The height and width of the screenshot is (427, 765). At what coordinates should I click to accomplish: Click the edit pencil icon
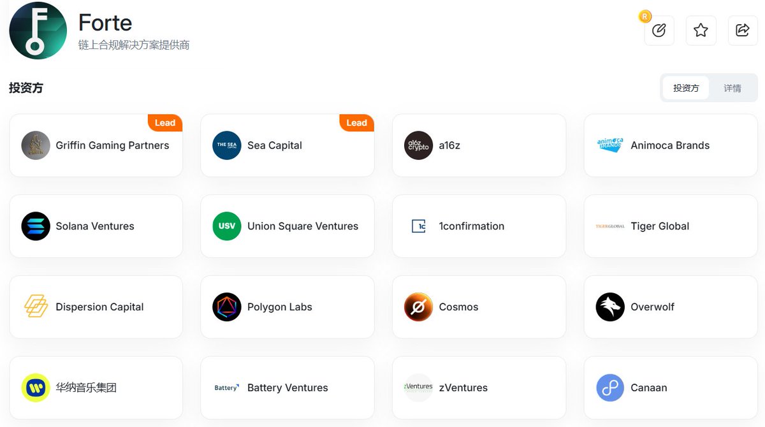(659, 30)
